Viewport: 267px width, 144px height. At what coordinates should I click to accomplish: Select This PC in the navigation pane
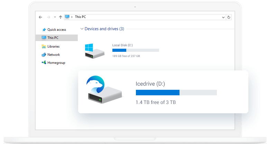click(x=53, y=38)
